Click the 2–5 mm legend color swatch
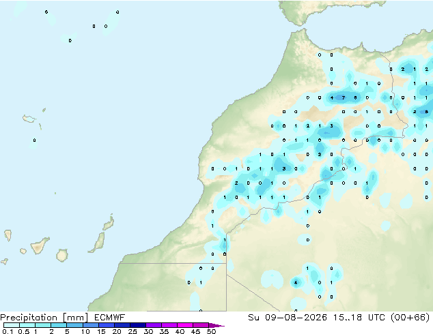Viewport: 433px width, 334px height. [59, 325]
